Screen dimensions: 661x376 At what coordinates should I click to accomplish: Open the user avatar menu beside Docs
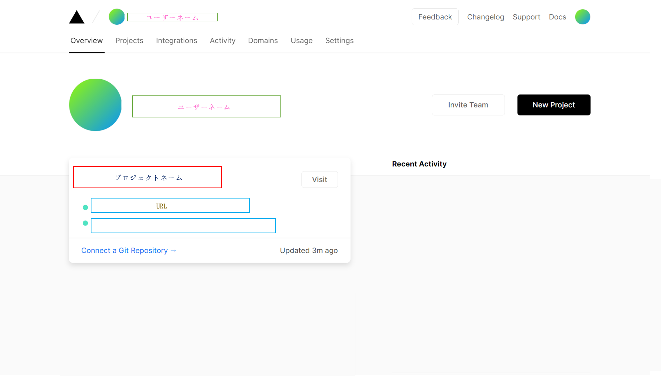point(582,17)
